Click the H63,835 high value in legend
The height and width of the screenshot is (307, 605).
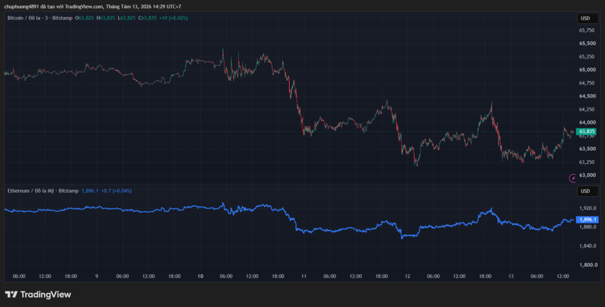pos(106,18)
